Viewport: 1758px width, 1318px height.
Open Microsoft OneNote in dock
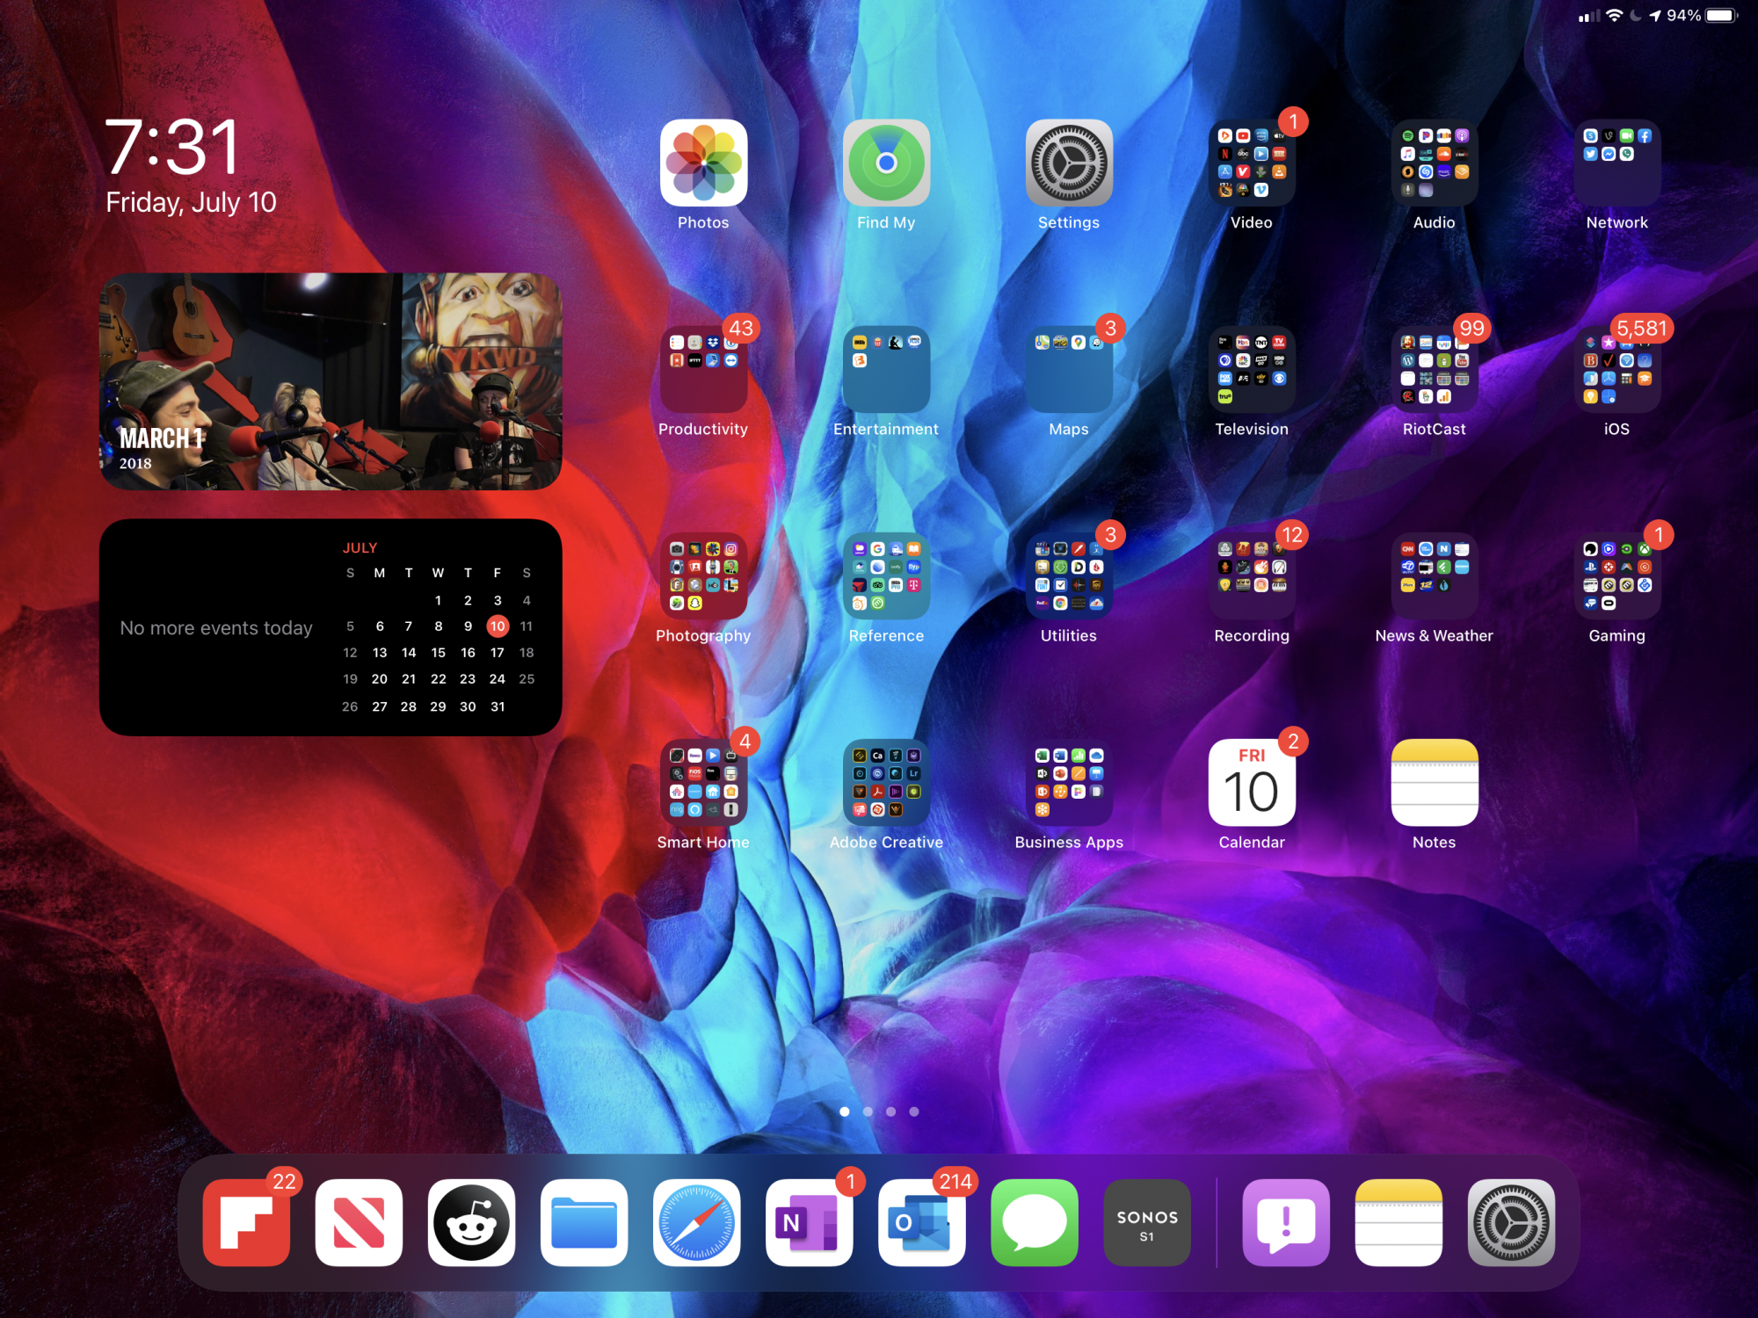click(x=809, y=1222)
